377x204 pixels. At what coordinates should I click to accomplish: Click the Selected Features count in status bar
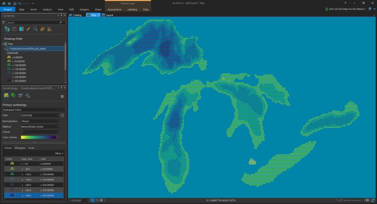click(x=351, y=200)
